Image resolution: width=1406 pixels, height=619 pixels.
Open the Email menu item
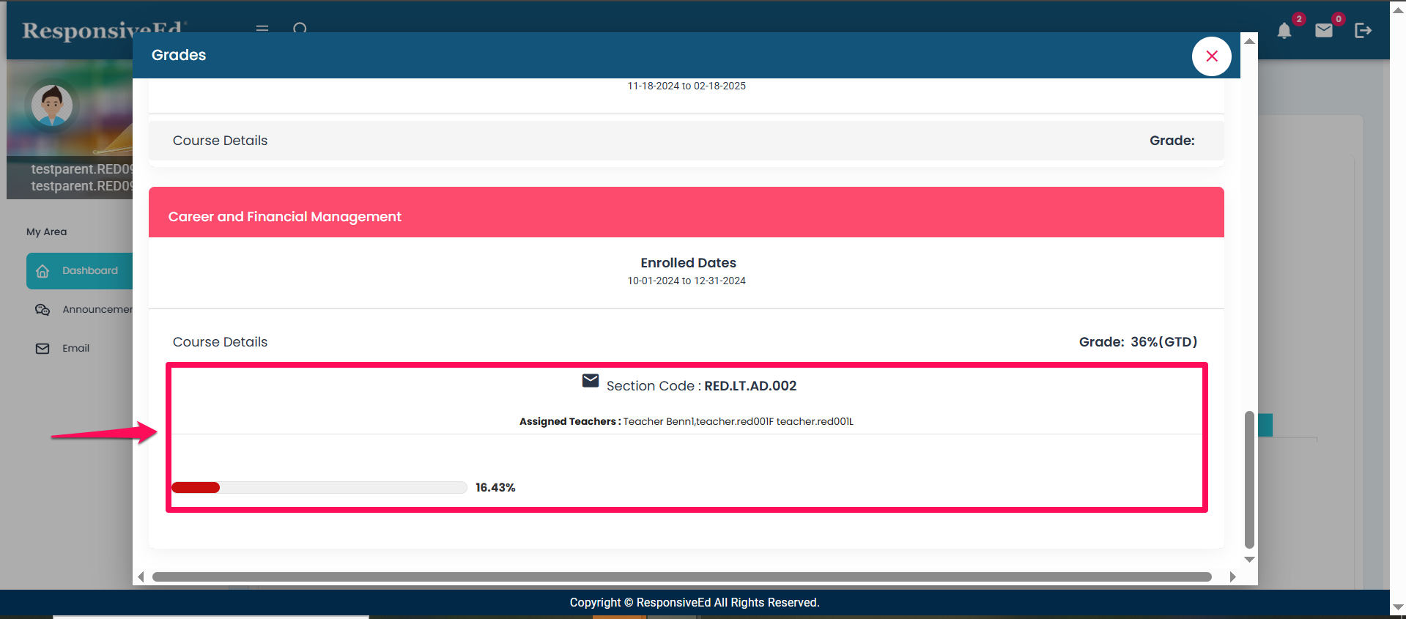tap(75, 349)
